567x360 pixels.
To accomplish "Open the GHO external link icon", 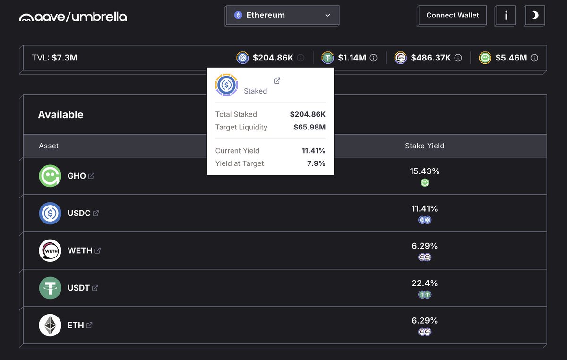I will 91,176.
